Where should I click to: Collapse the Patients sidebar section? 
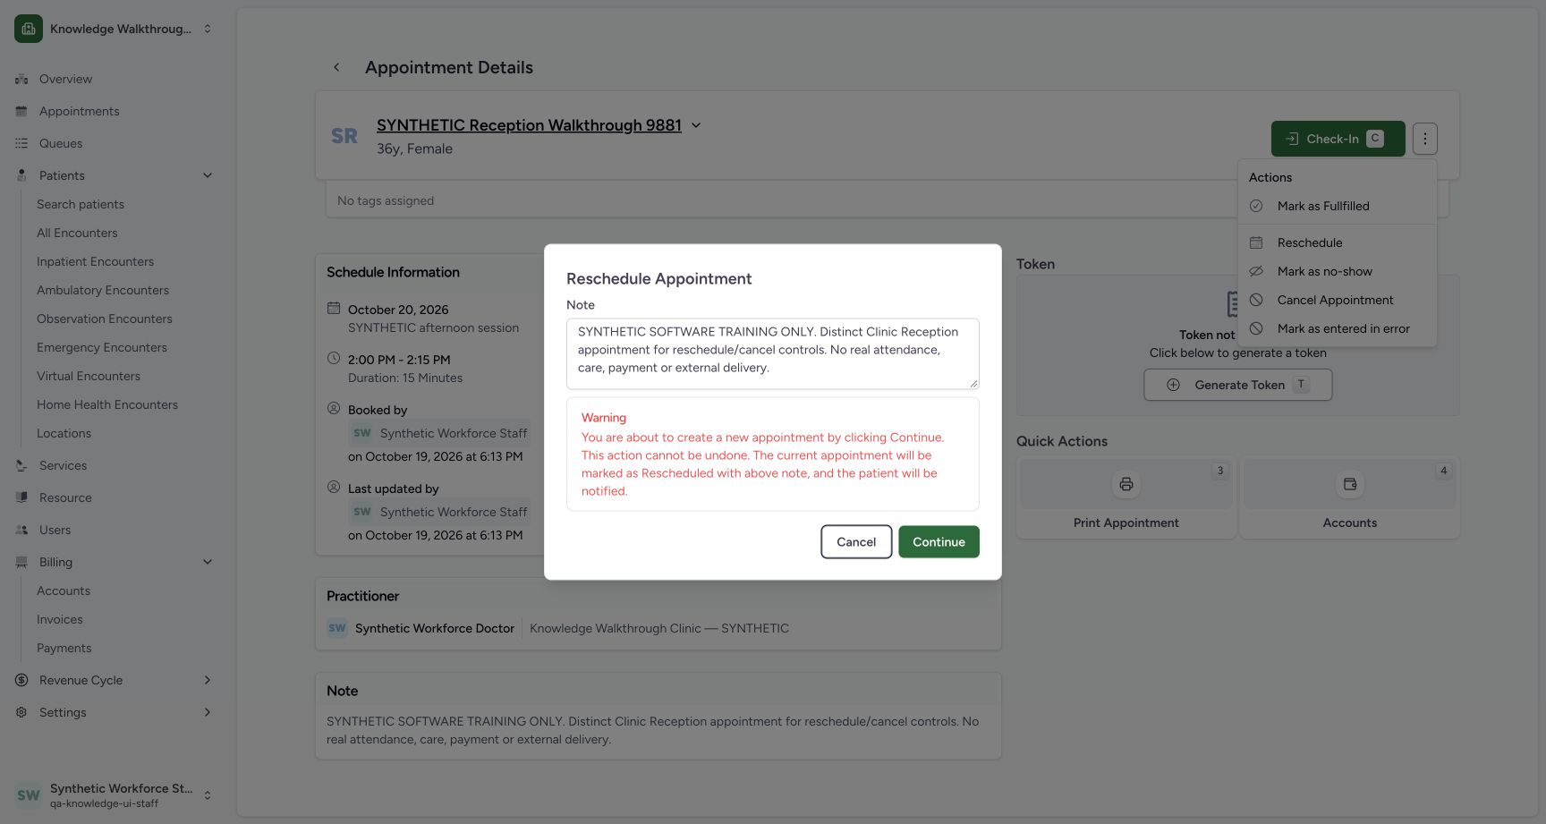[x=208, y=175]
